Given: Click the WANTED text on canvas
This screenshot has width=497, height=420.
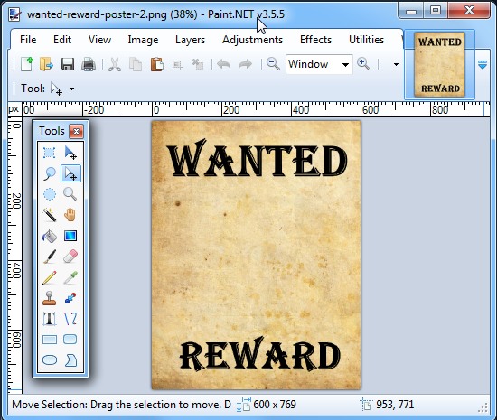Looking at the screenshot, I should tap(257, 158).
